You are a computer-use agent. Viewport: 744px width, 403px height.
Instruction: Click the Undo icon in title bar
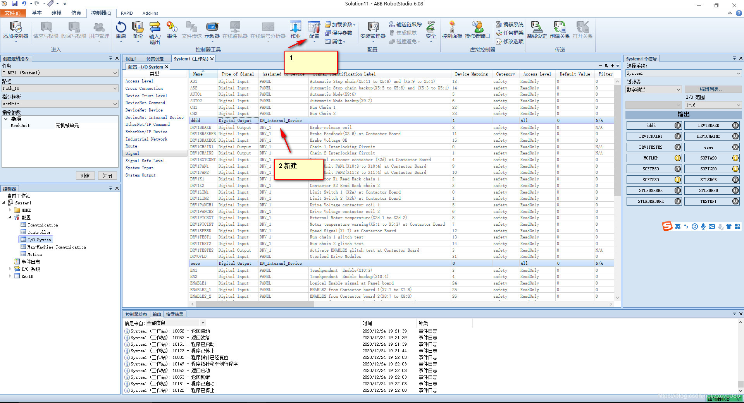pyautogui.click(x=24, y=3)
